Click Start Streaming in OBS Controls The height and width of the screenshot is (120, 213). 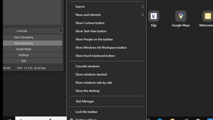pos(33,37)
